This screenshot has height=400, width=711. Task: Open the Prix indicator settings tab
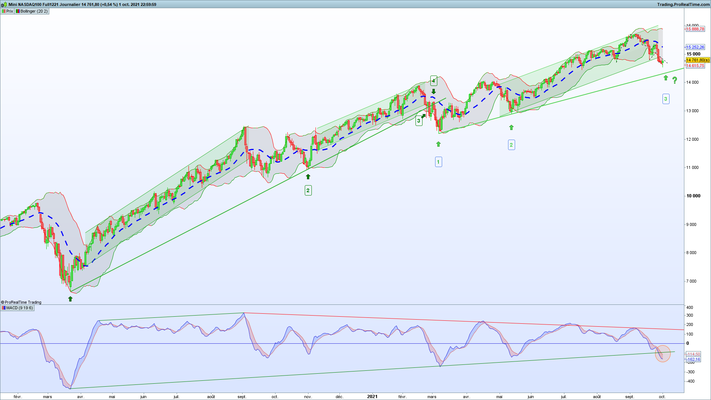pos(7,11)
